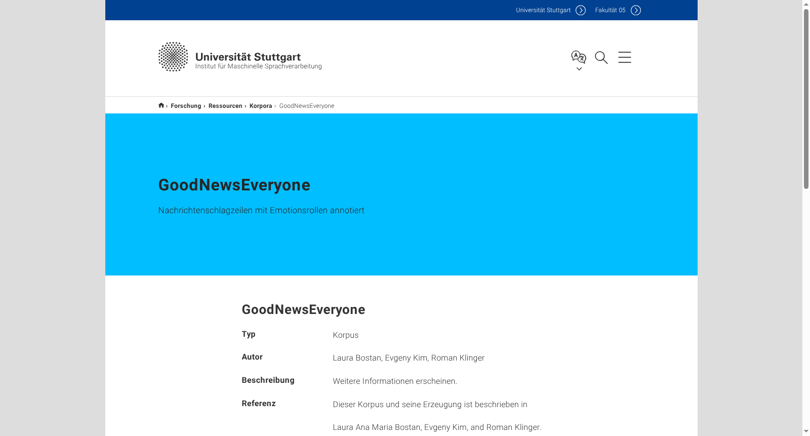Image resolution: width=810 pixels, height=436 pixels.
Task: Open the Fakultät 05 top bar link
Action: click(x=610, y=10)
